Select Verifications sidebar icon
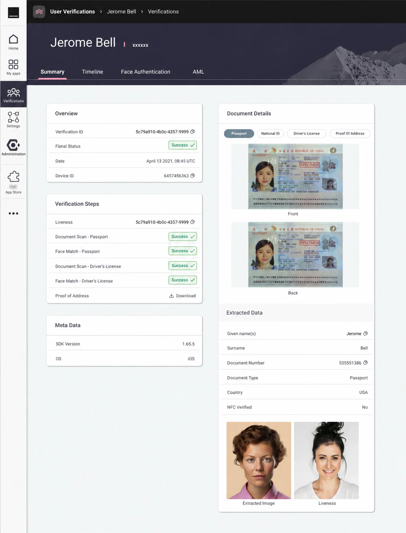Screen dimensions: 406x533 pos(13,95)
